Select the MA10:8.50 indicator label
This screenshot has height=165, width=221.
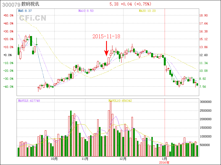(86, 11)
